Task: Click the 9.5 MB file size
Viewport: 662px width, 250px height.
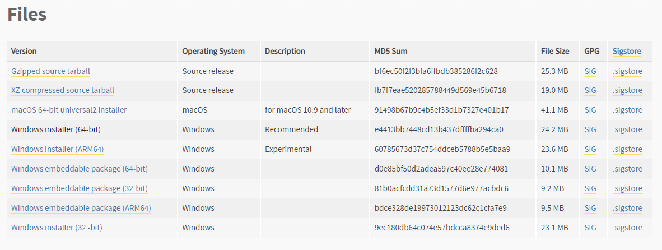Action: 553,208
